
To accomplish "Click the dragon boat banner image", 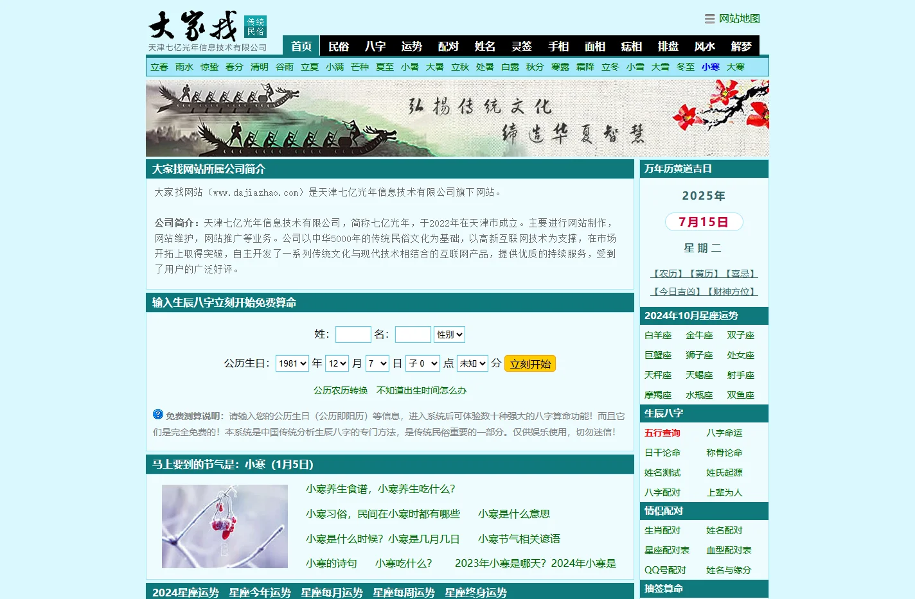I will tap(457, 118).
